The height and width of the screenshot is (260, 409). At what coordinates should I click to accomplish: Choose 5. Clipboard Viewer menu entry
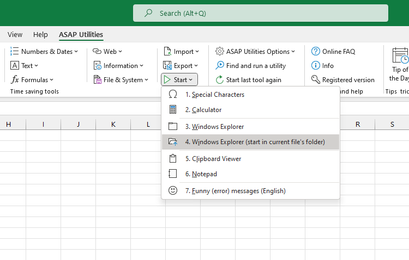tap(250, 158)
